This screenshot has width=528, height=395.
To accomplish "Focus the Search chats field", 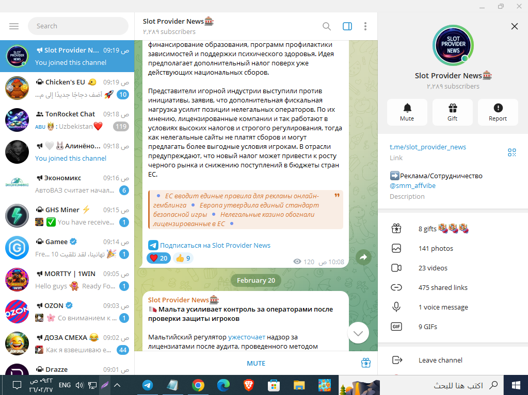I will (x=78, y=26).
